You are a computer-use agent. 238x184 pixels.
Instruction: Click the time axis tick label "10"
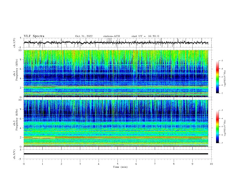click(x=211, y=164)
